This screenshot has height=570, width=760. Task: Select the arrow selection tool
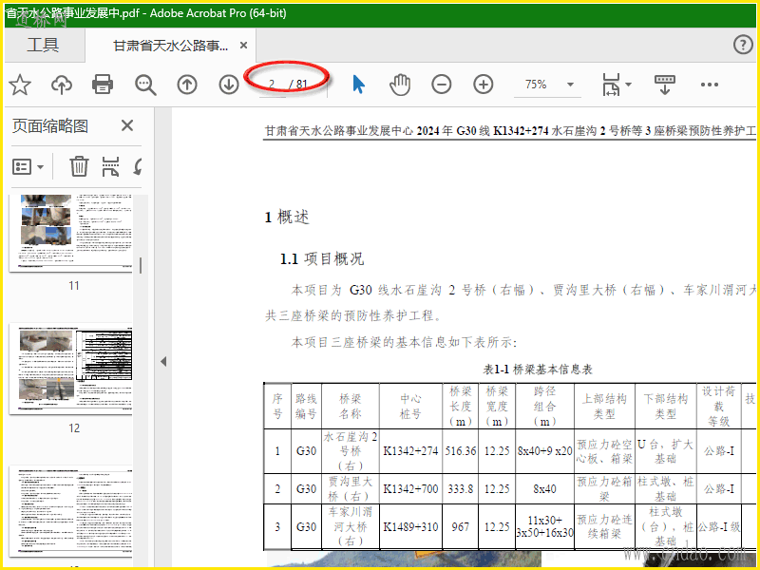pos(359,85)
